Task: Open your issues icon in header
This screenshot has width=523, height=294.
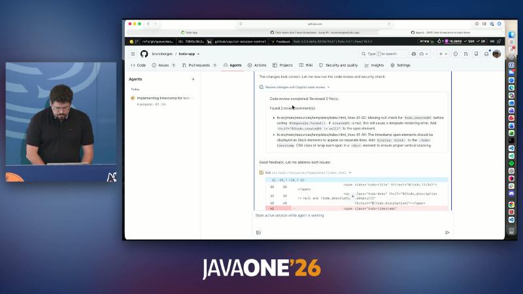Action: click(455, 54)
